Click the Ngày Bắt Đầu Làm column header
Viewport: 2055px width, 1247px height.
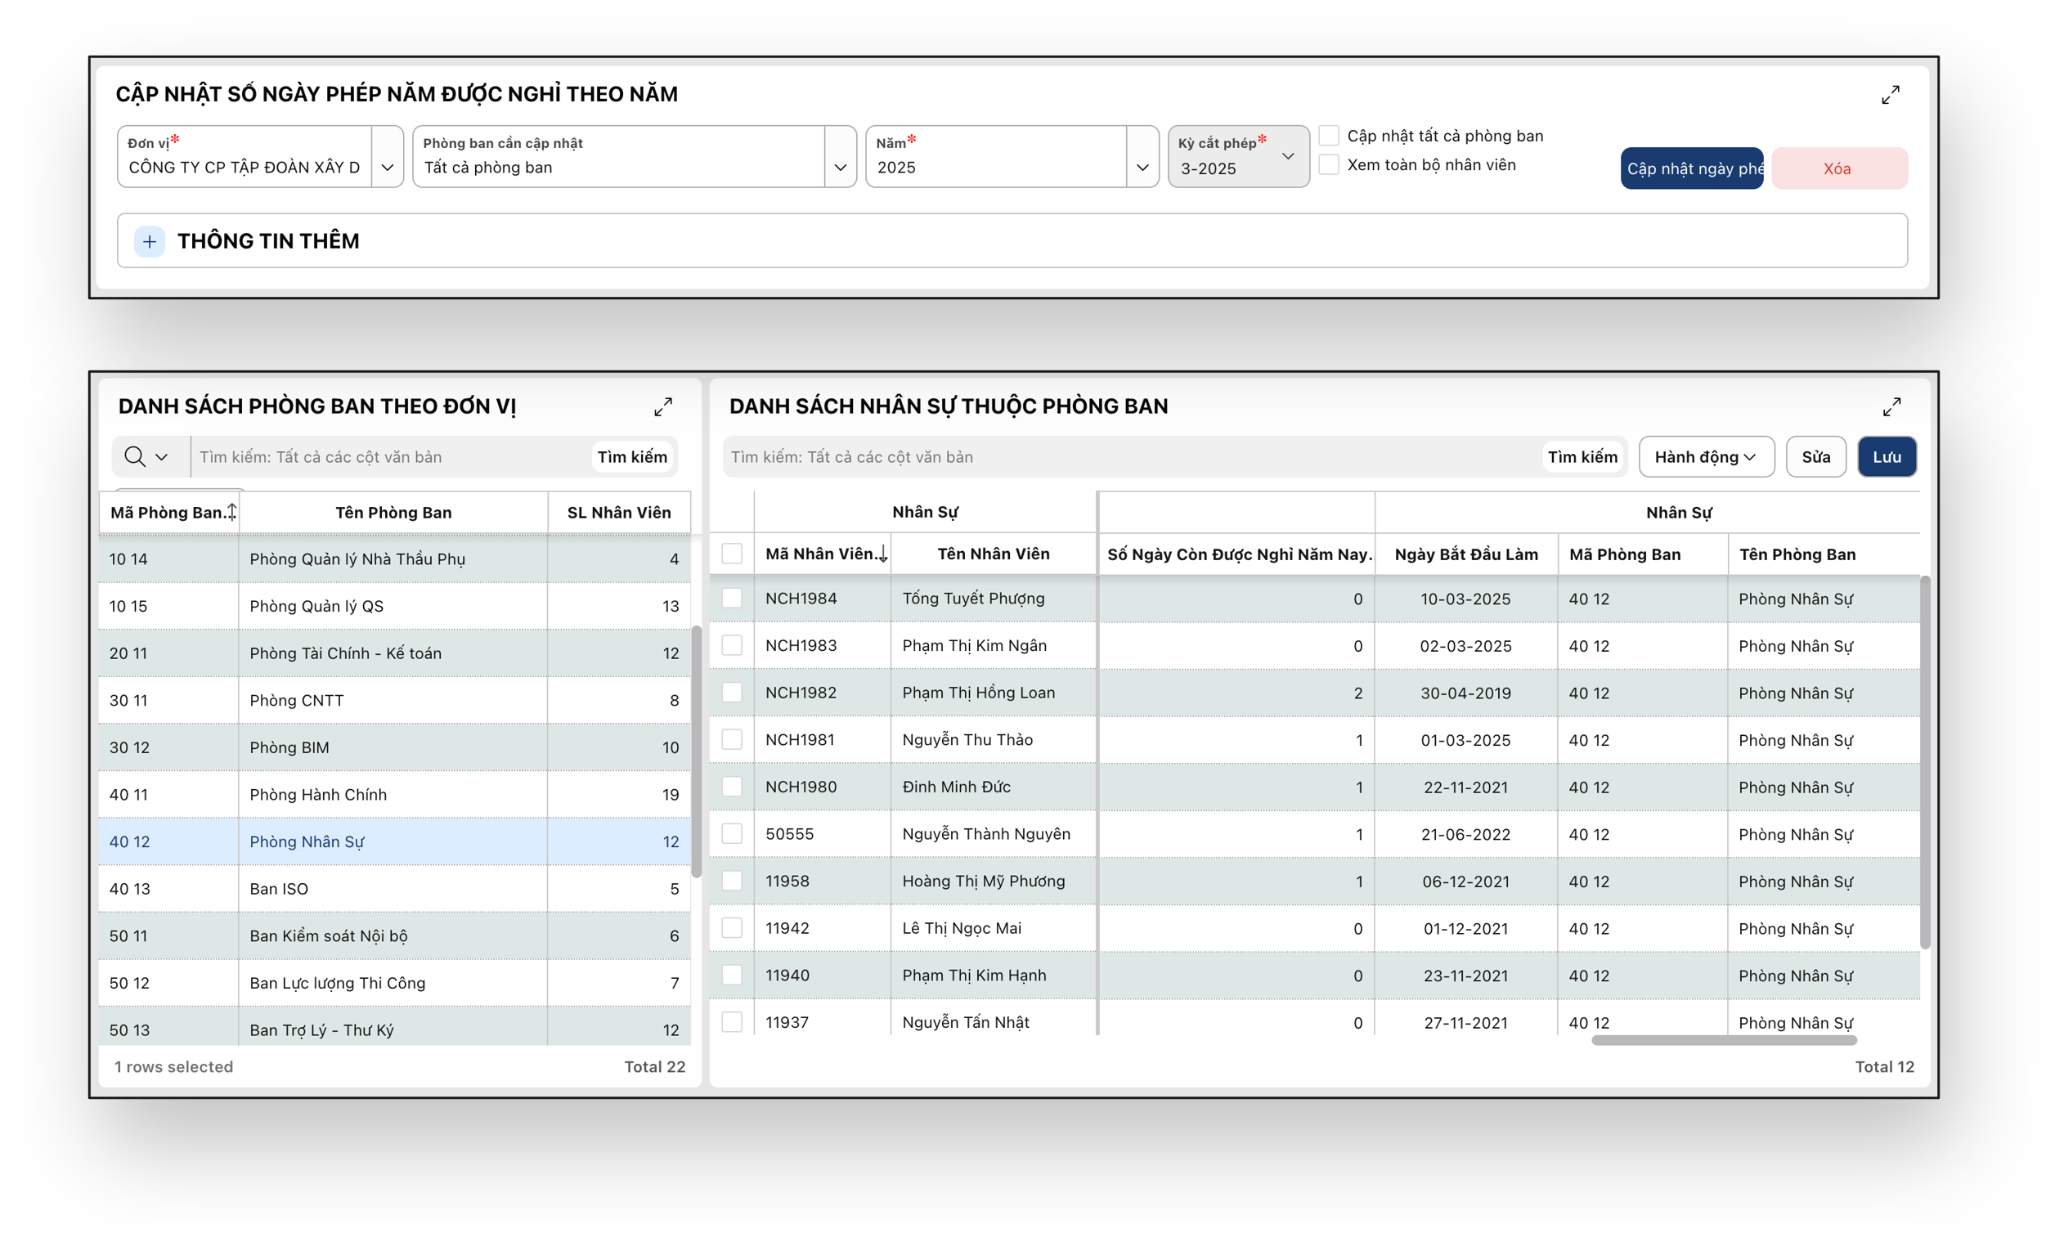click(x=1466, y=554)
